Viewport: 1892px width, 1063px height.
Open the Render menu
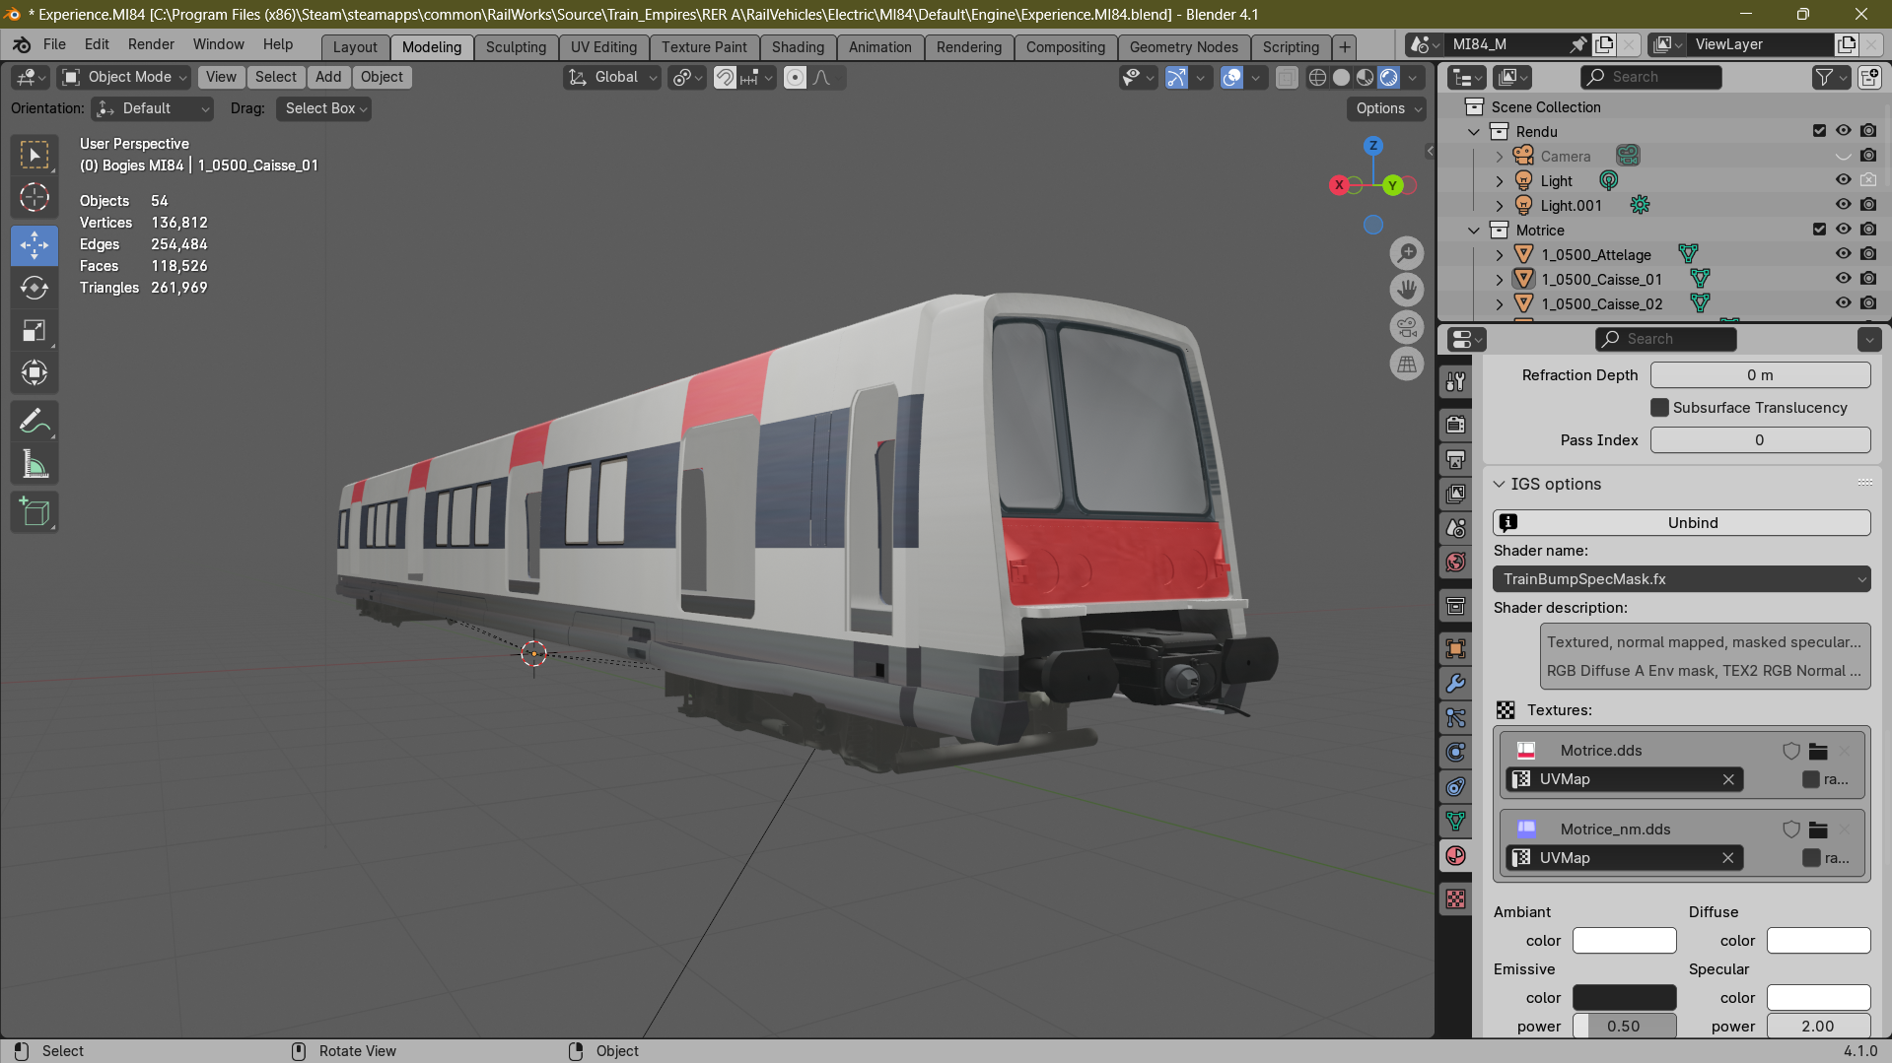[x=151, y=44]
